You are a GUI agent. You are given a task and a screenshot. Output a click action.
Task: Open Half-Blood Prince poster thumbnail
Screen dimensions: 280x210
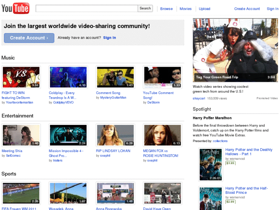click(x=211, y=198)
